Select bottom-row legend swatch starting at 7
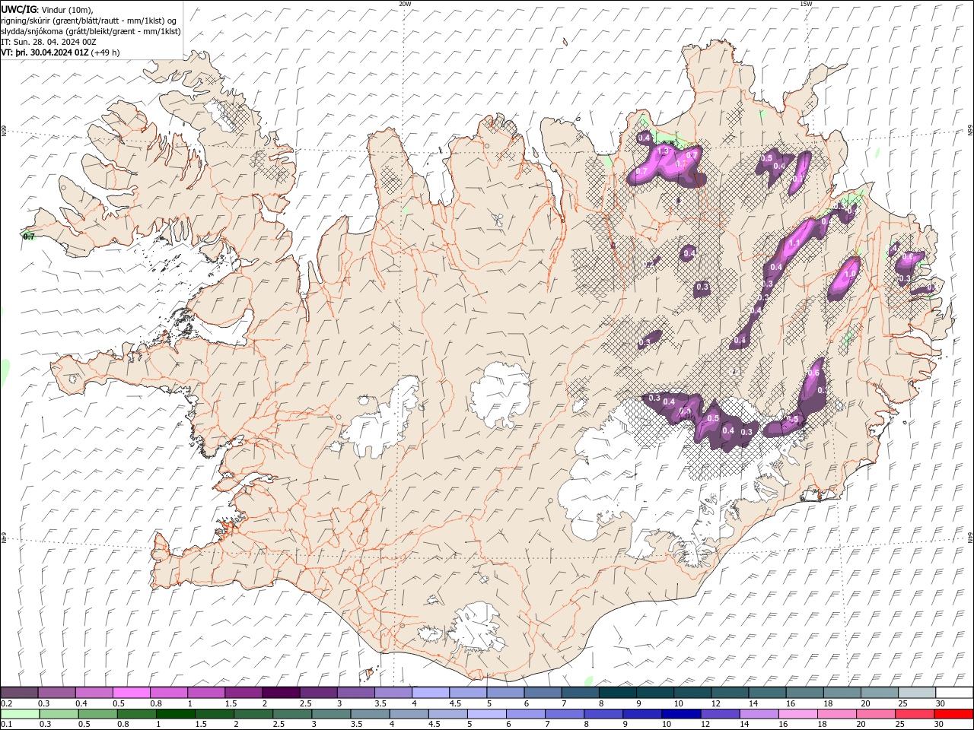This screenshot has width=974, height=730. click(565, 714)
